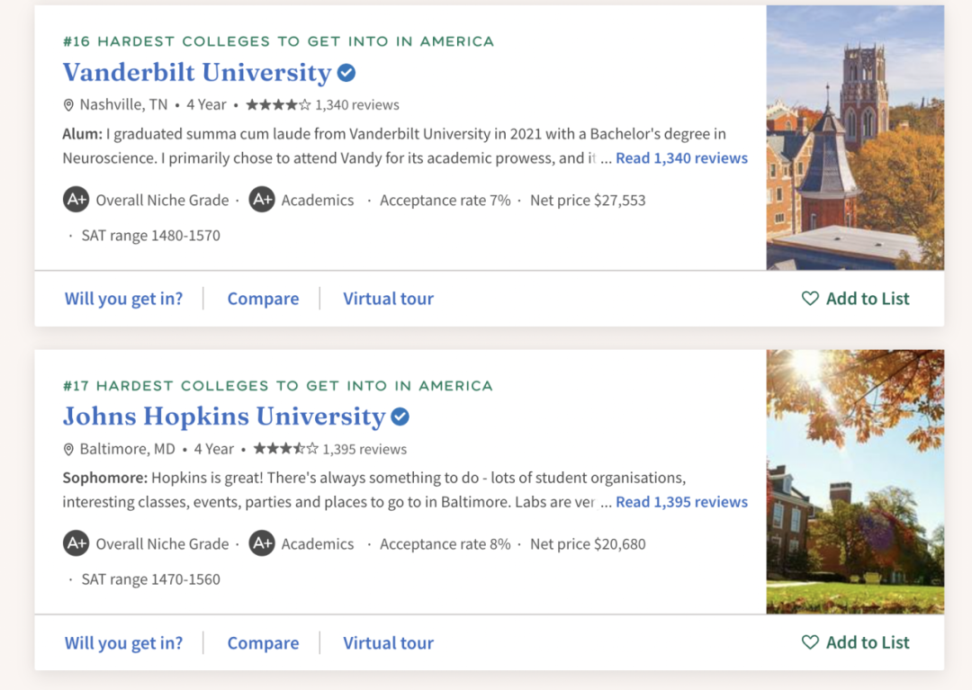Image resolution: width=972 pixels, height=690 pixels.
Task: Open the Read 1,340 reviews link
Action: click(682, 158)
